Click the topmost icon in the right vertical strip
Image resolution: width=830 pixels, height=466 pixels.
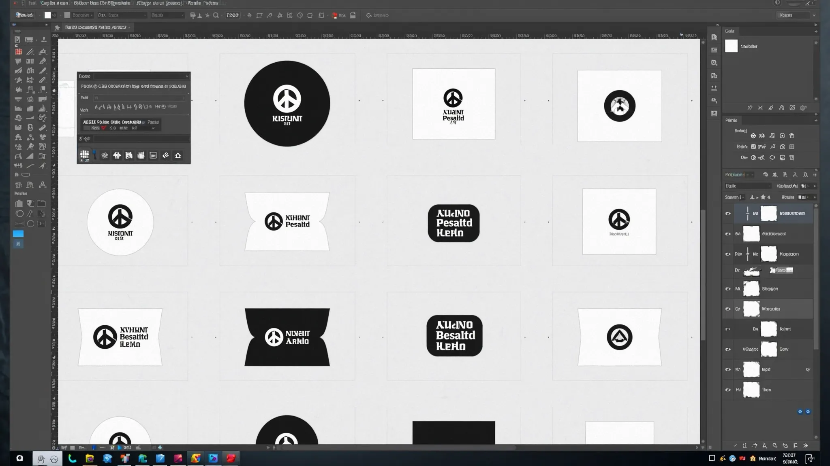point(714,37)
